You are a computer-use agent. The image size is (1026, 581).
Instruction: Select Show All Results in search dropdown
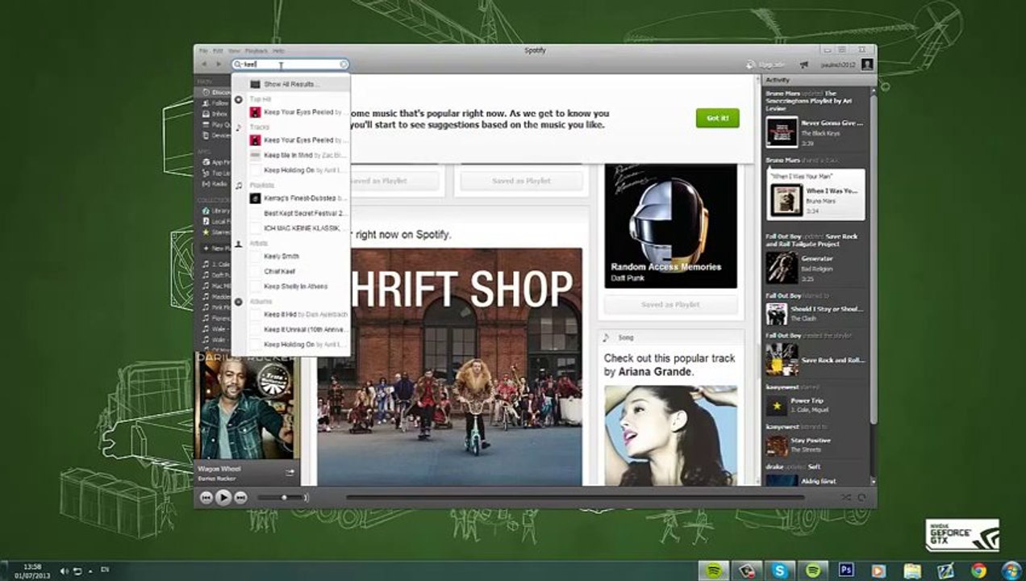tap(291, 84)
